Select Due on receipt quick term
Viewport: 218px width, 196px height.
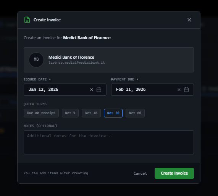coord(41,113)
